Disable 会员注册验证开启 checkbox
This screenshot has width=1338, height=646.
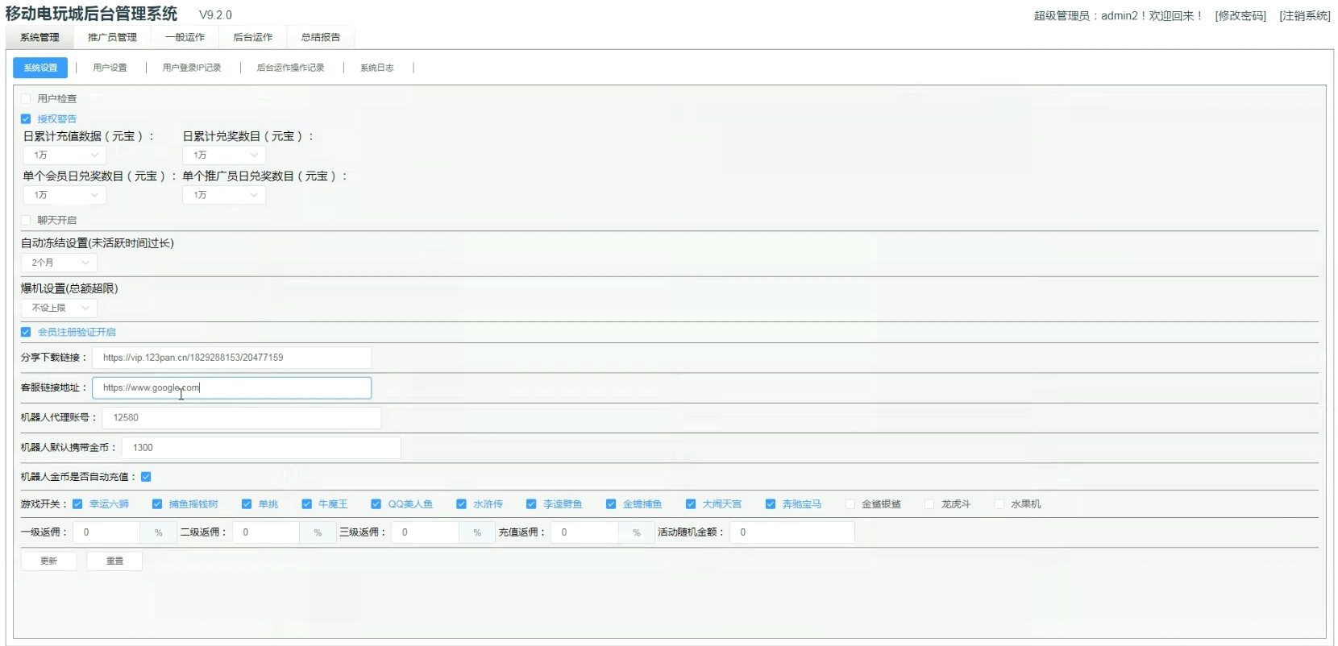pyautogui.click(x=26, y=332)
